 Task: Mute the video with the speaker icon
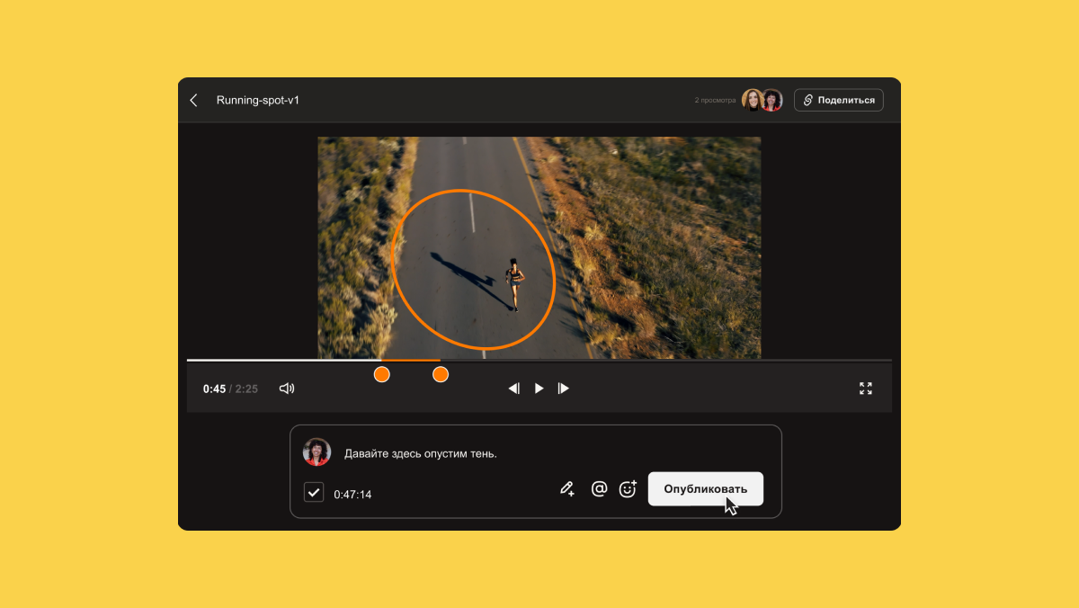(x=287, y=389)
